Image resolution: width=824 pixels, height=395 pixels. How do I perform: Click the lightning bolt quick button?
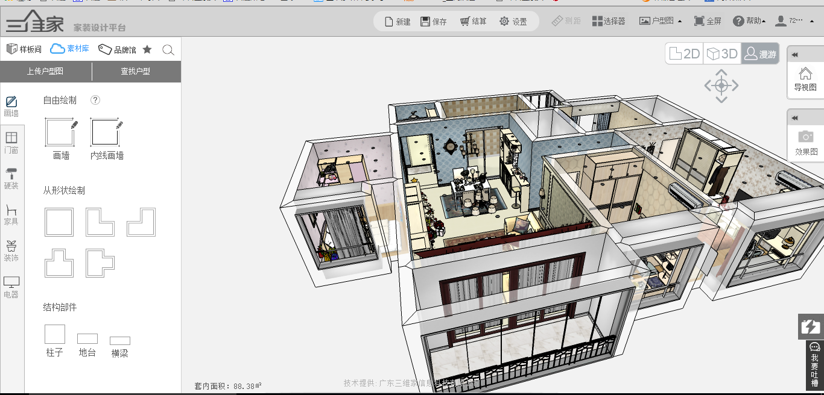[811, 327]
